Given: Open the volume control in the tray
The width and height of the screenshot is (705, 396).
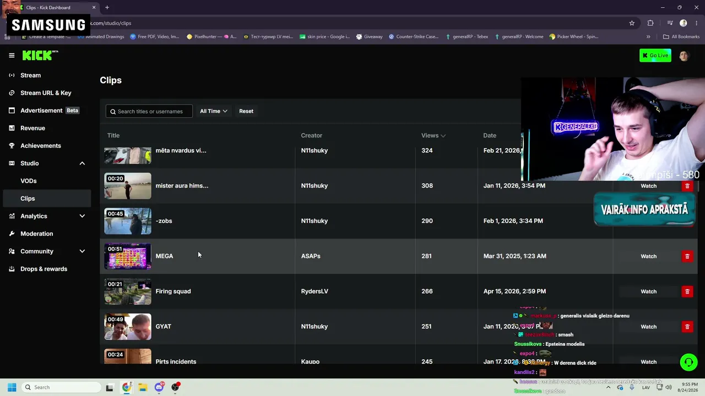Looking at the screenshot, I should [x=669, y=387].
